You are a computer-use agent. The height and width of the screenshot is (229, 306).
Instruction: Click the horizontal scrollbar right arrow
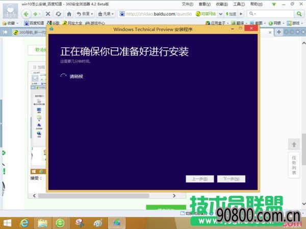click(x=174, y=196)
